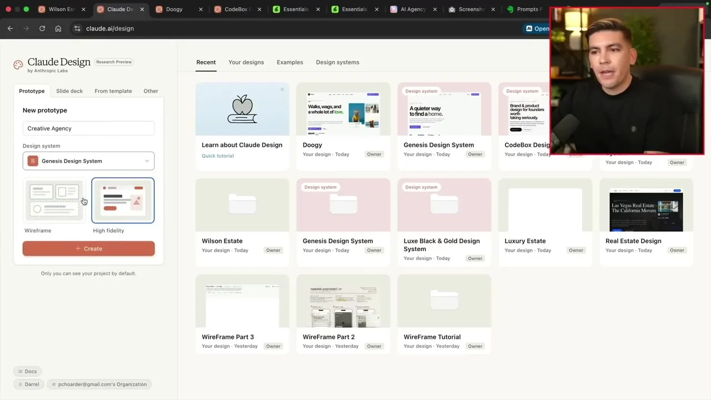Expand the dropdown chevron beside Genesis Design System
Viewport: 711px width, 400px height.
pos(147,161)
